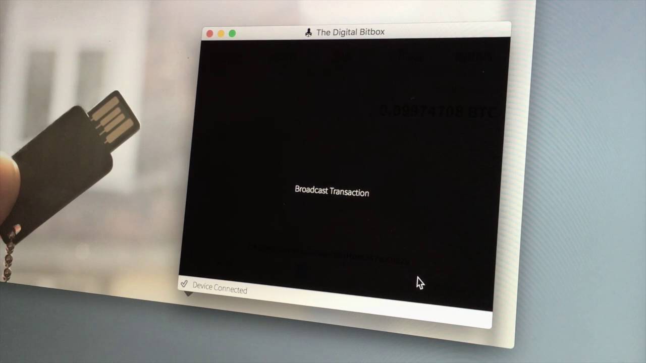
Task: Maximize the Digital Bitbox window
Action: tap(232, 34)
